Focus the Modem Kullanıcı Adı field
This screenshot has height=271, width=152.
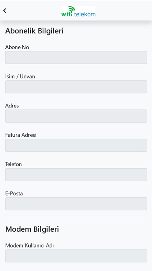tap(76, 256)
